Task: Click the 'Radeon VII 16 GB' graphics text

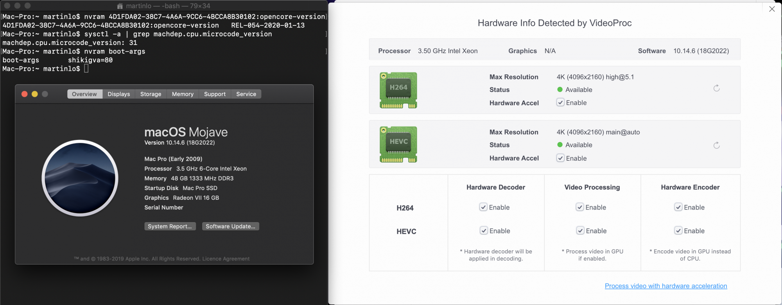Action: click(196, 198)
